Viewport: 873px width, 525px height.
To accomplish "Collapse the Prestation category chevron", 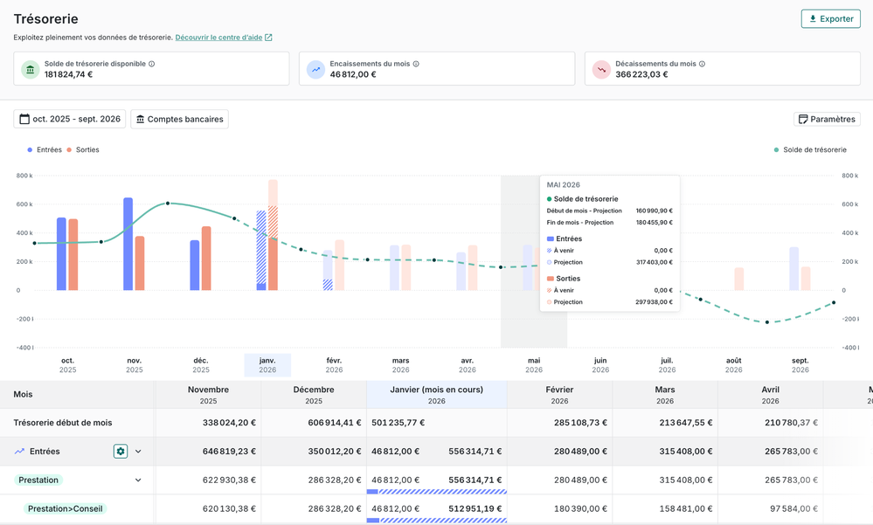I will click(138, 480).
